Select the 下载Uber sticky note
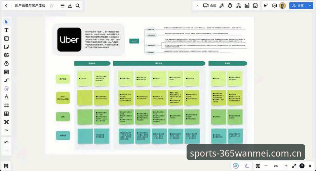 [x=85, y=78]
